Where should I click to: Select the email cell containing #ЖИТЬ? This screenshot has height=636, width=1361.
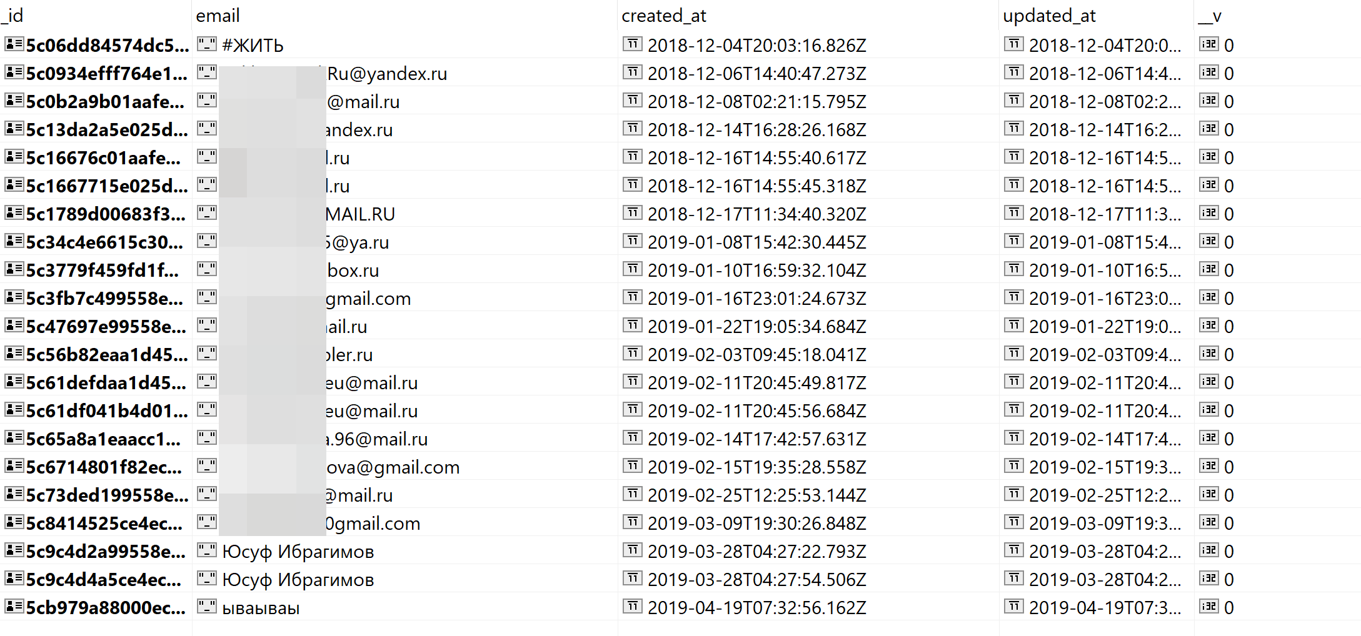click(253, 44)
